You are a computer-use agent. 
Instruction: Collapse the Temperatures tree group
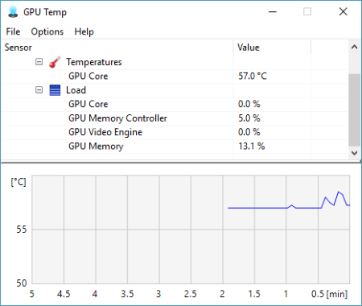[39, 62]
